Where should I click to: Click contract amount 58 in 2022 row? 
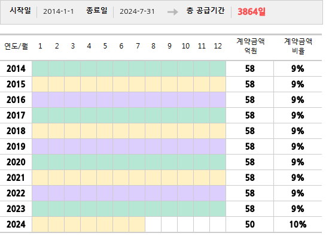click(x=250, y=193)
